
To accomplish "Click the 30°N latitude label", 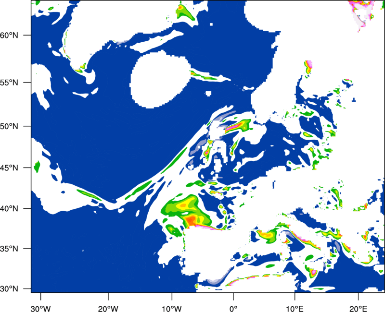I will pos(9,289).
